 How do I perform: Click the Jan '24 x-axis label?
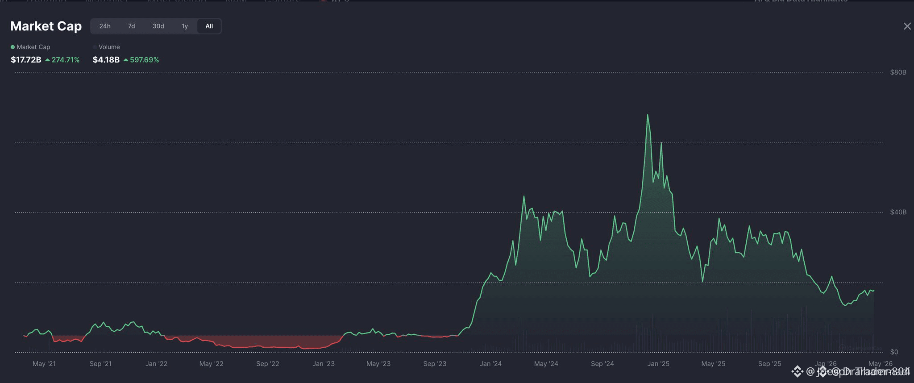490,364
